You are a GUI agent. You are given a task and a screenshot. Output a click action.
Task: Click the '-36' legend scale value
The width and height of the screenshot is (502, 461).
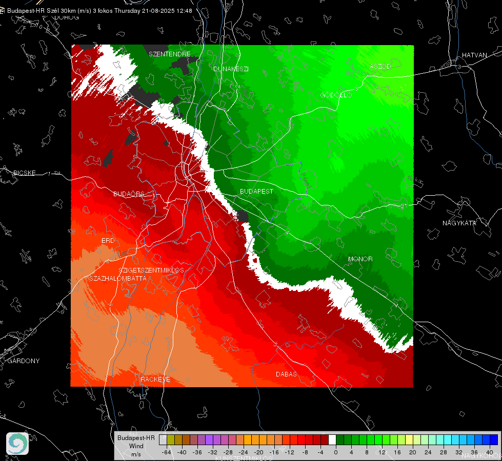(x=197, y=452)
